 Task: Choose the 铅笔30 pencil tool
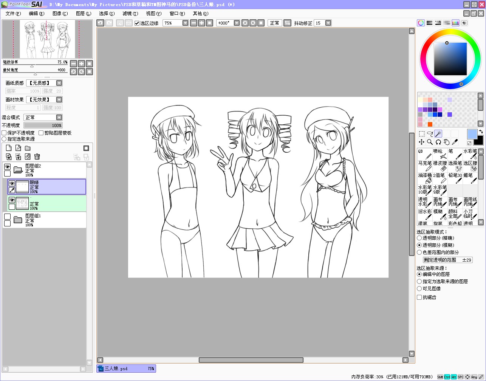(455, 178)
